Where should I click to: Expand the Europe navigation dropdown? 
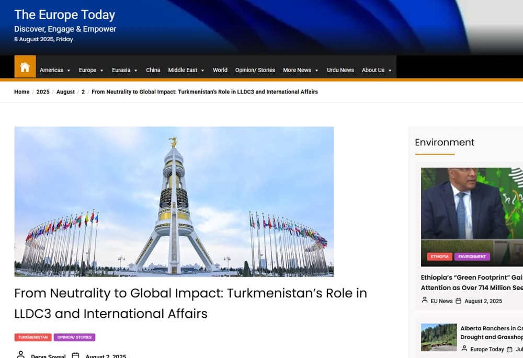pyautogui.click(x=91, y=70)
